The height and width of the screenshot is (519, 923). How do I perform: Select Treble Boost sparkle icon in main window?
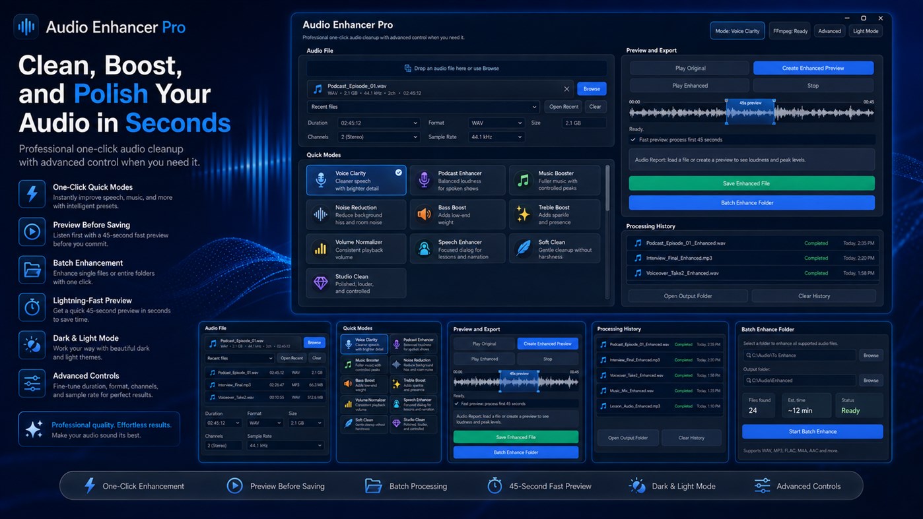(x=523, y=214)
